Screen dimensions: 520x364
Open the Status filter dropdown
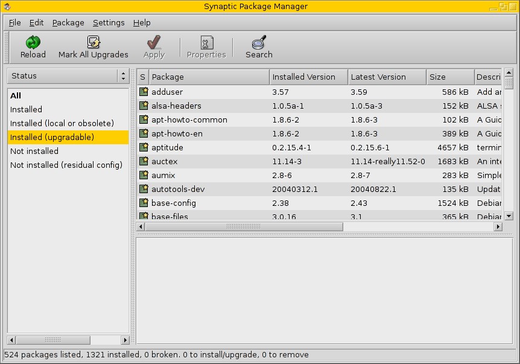coord(68,76)
